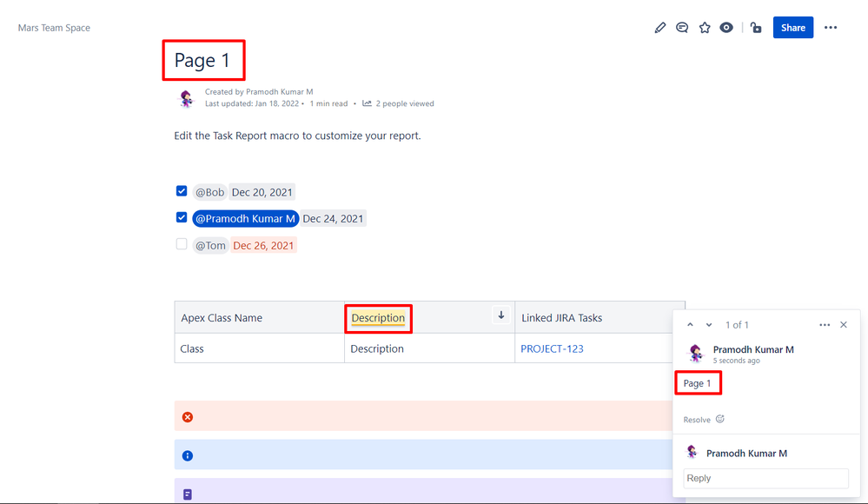Click the @Pramodh Kumar M mention
The width and height of the screenshot is (868, 504).
coord(245,219)
